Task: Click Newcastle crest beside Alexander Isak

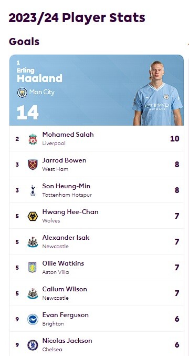Action: [x=33, y=242]
